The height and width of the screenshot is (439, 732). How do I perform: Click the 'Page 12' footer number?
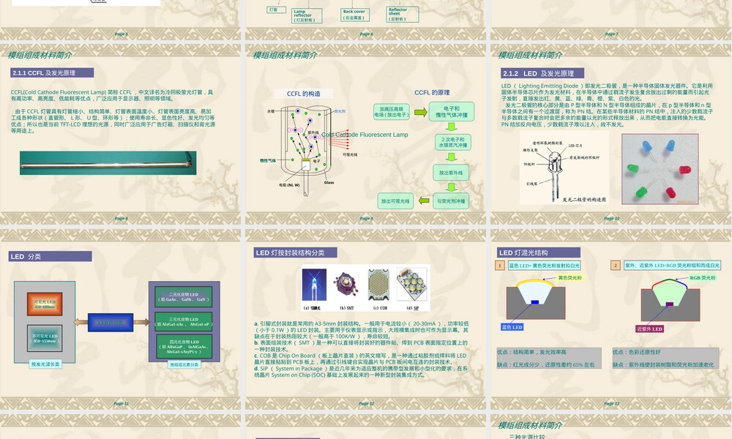[x=367, y=404]
